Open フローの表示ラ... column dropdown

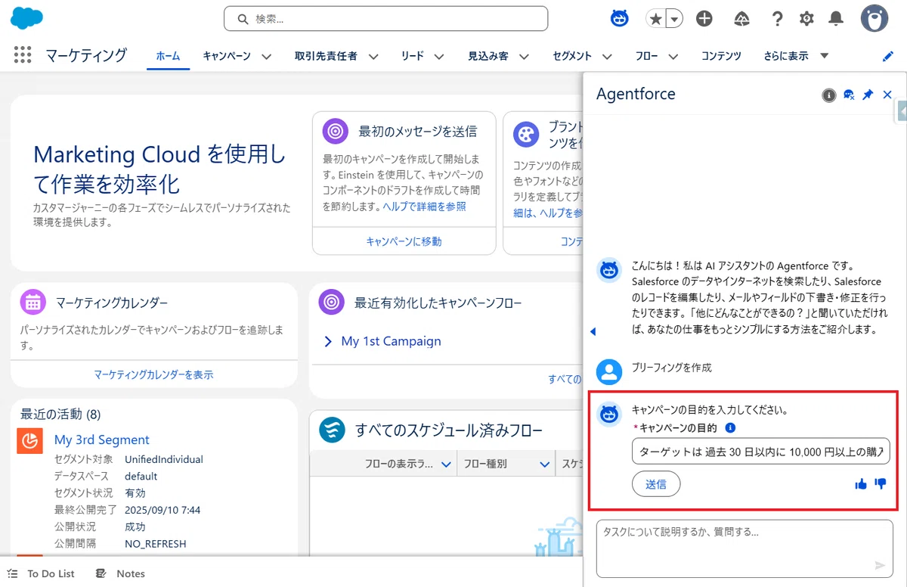coord(445,464)
